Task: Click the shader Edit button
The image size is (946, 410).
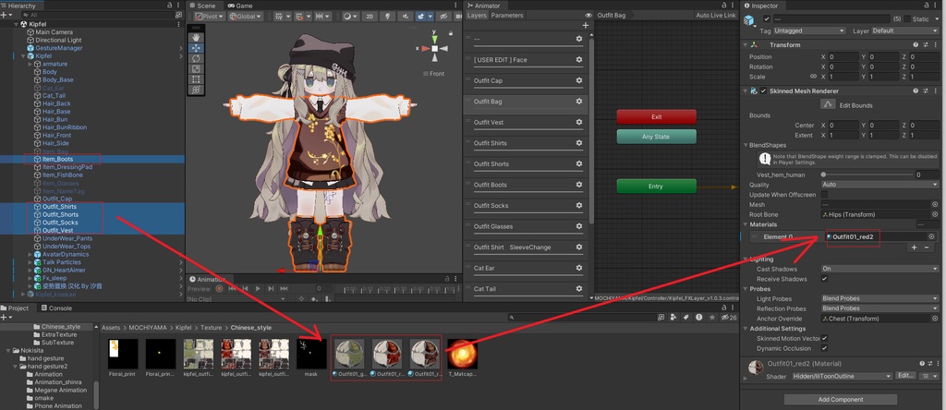Action: 905,376
